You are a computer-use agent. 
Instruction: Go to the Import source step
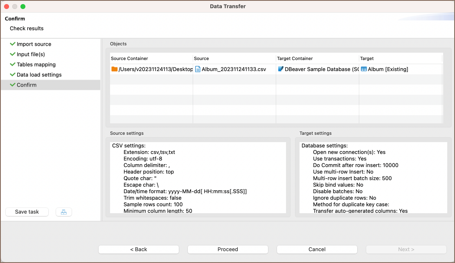(x=34, y=44)
